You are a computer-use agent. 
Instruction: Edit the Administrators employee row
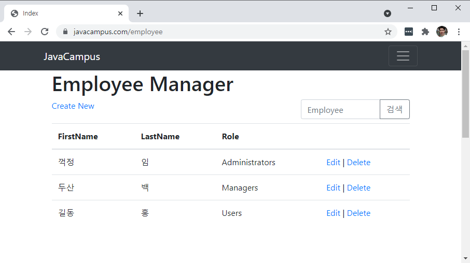[x=333, y=163]
